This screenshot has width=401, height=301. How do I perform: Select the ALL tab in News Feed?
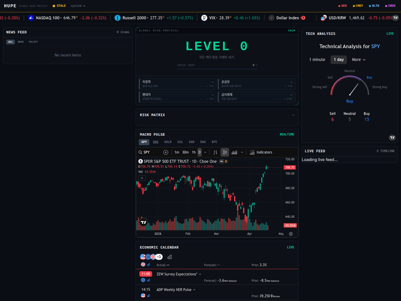(x=10, y=42)
